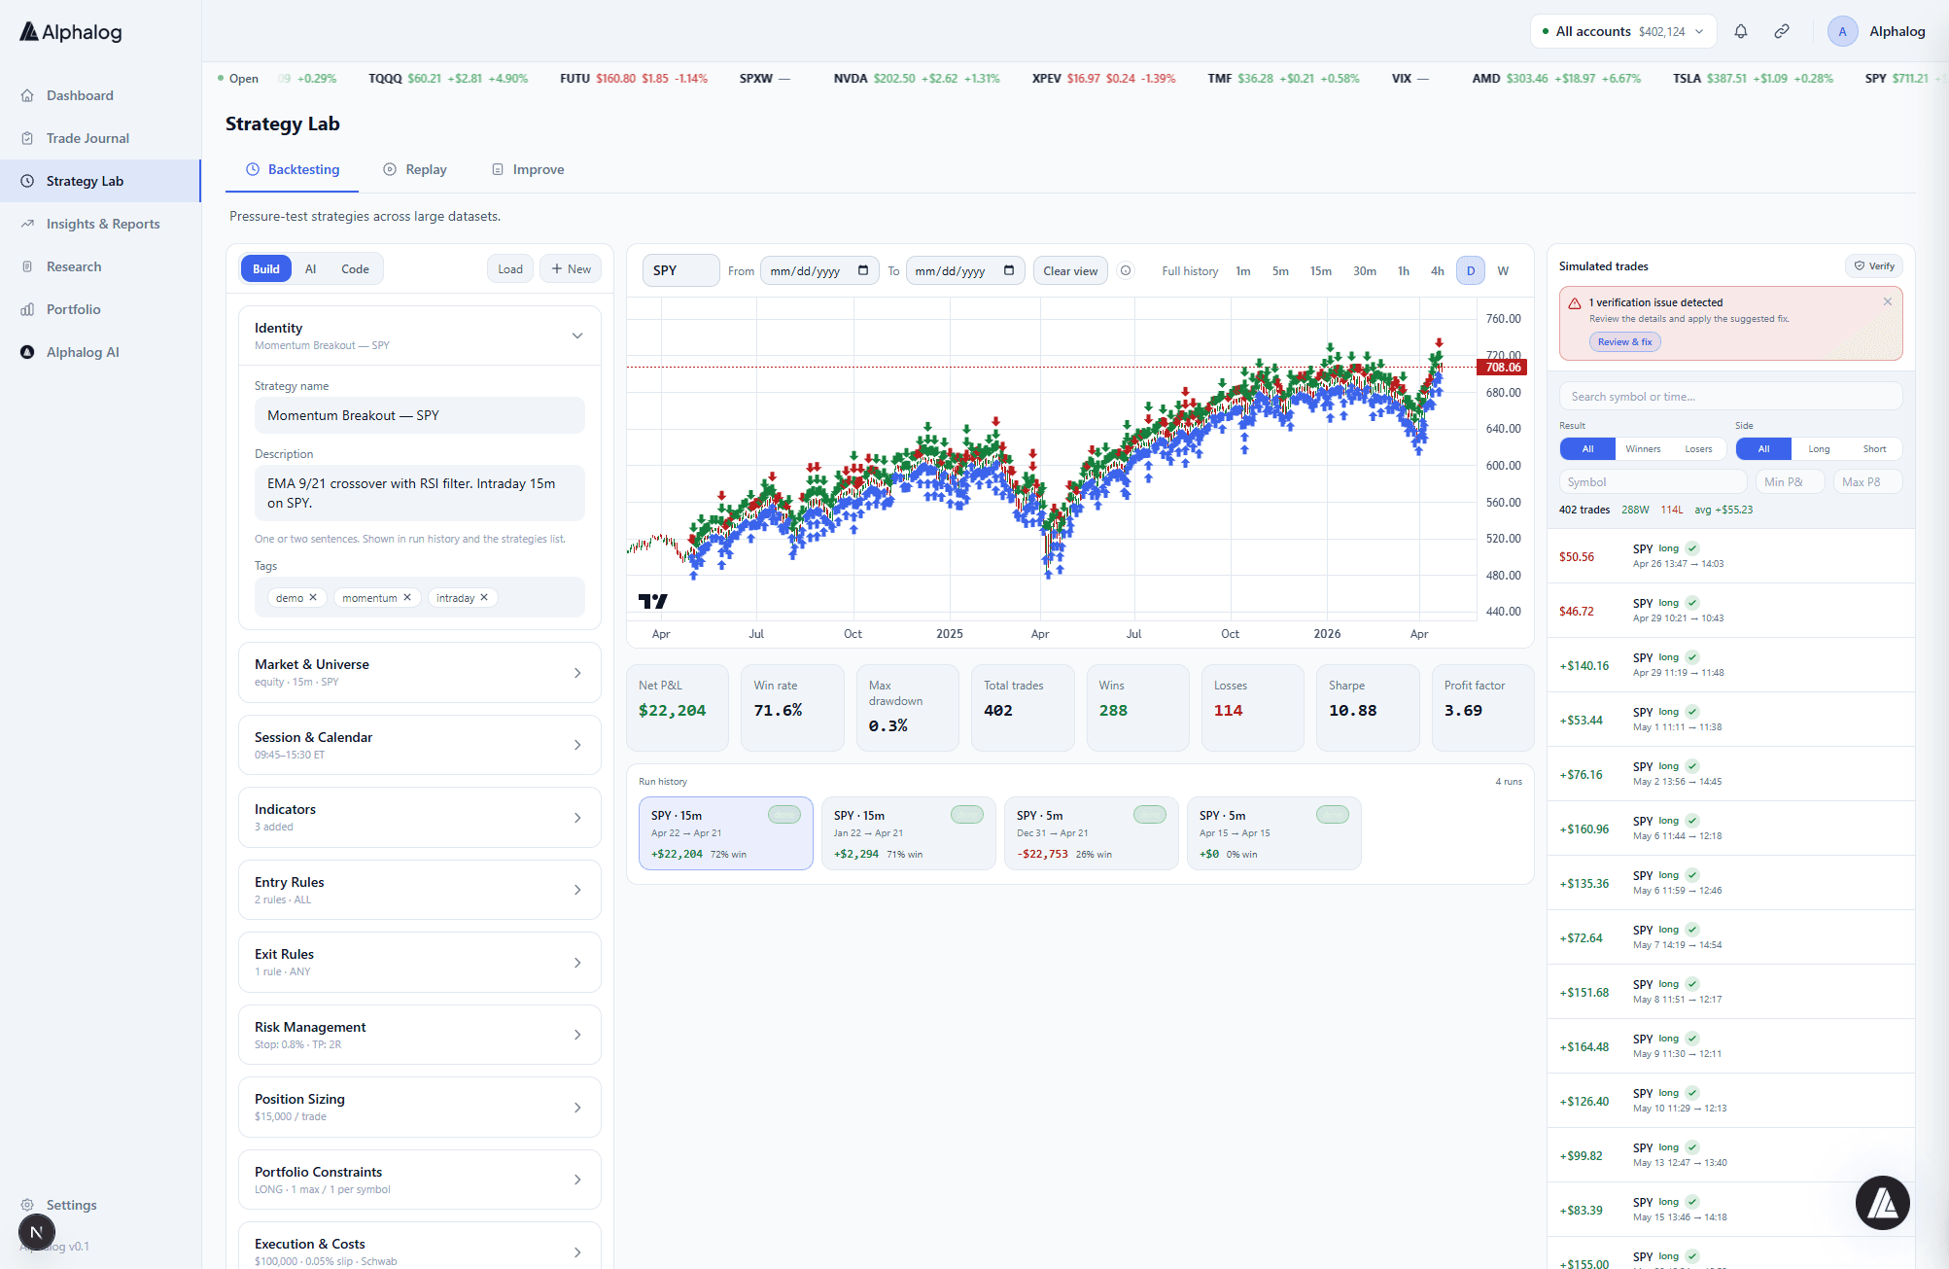The height and width of the screenshot is (1269, 1949).
Task: Click the Verify button
Action: [1874, 265]
